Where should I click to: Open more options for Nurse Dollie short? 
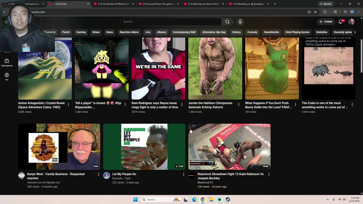[x=295, y=105]
